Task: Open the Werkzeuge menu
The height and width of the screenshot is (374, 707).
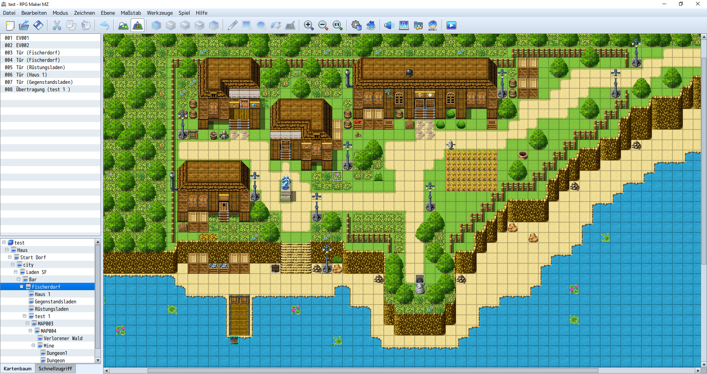Action: [159, 13]
